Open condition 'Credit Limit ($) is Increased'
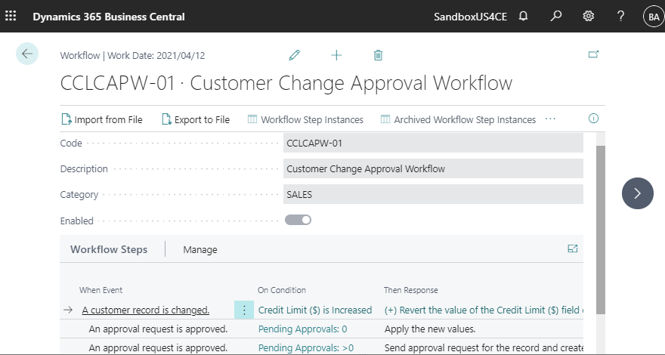This screenshot has width=665, height=355. click(x=315, y=310)
